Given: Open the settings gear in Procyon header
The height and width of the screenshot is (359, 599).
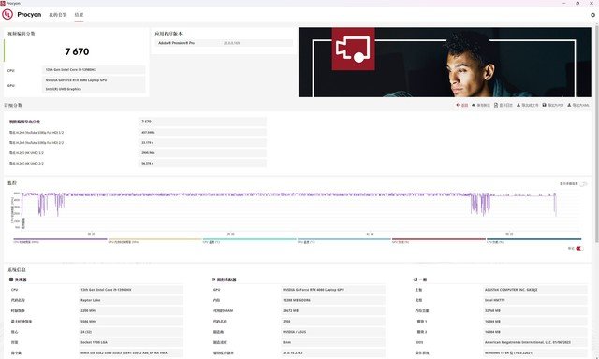Looking at the screenshot, I should point(592,15).
